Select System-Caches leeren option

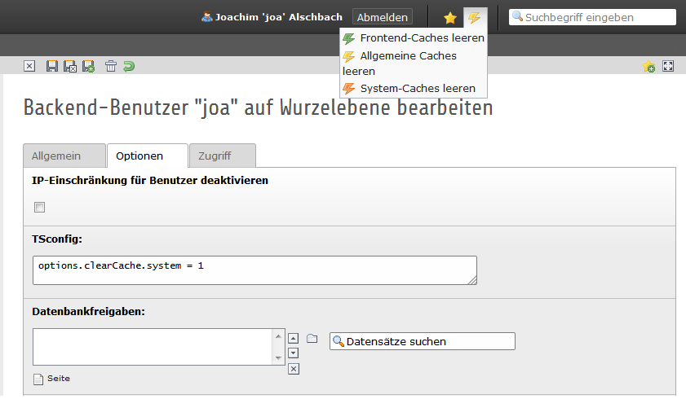414,88
